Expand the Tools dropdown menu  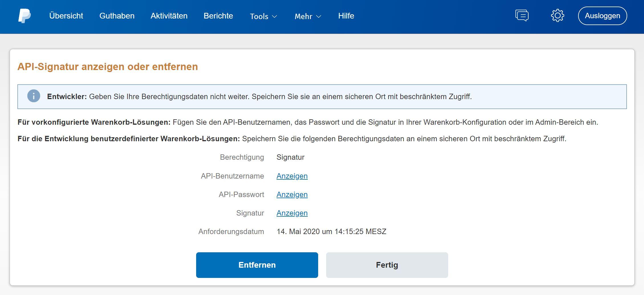(x=263, y=17)
